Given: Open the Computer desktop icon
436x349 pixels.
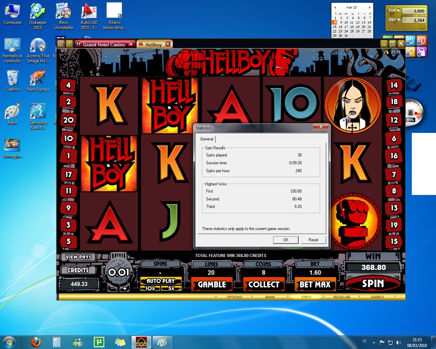Looking at the screenshot, I should pos(13,14).
